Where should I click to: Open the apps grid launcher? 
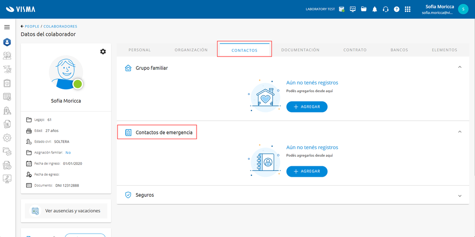tap(407, 9)
